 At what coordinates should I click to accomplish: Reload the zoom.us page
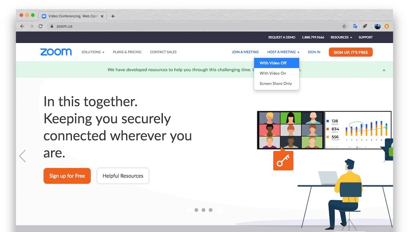(x=40, y=26)
